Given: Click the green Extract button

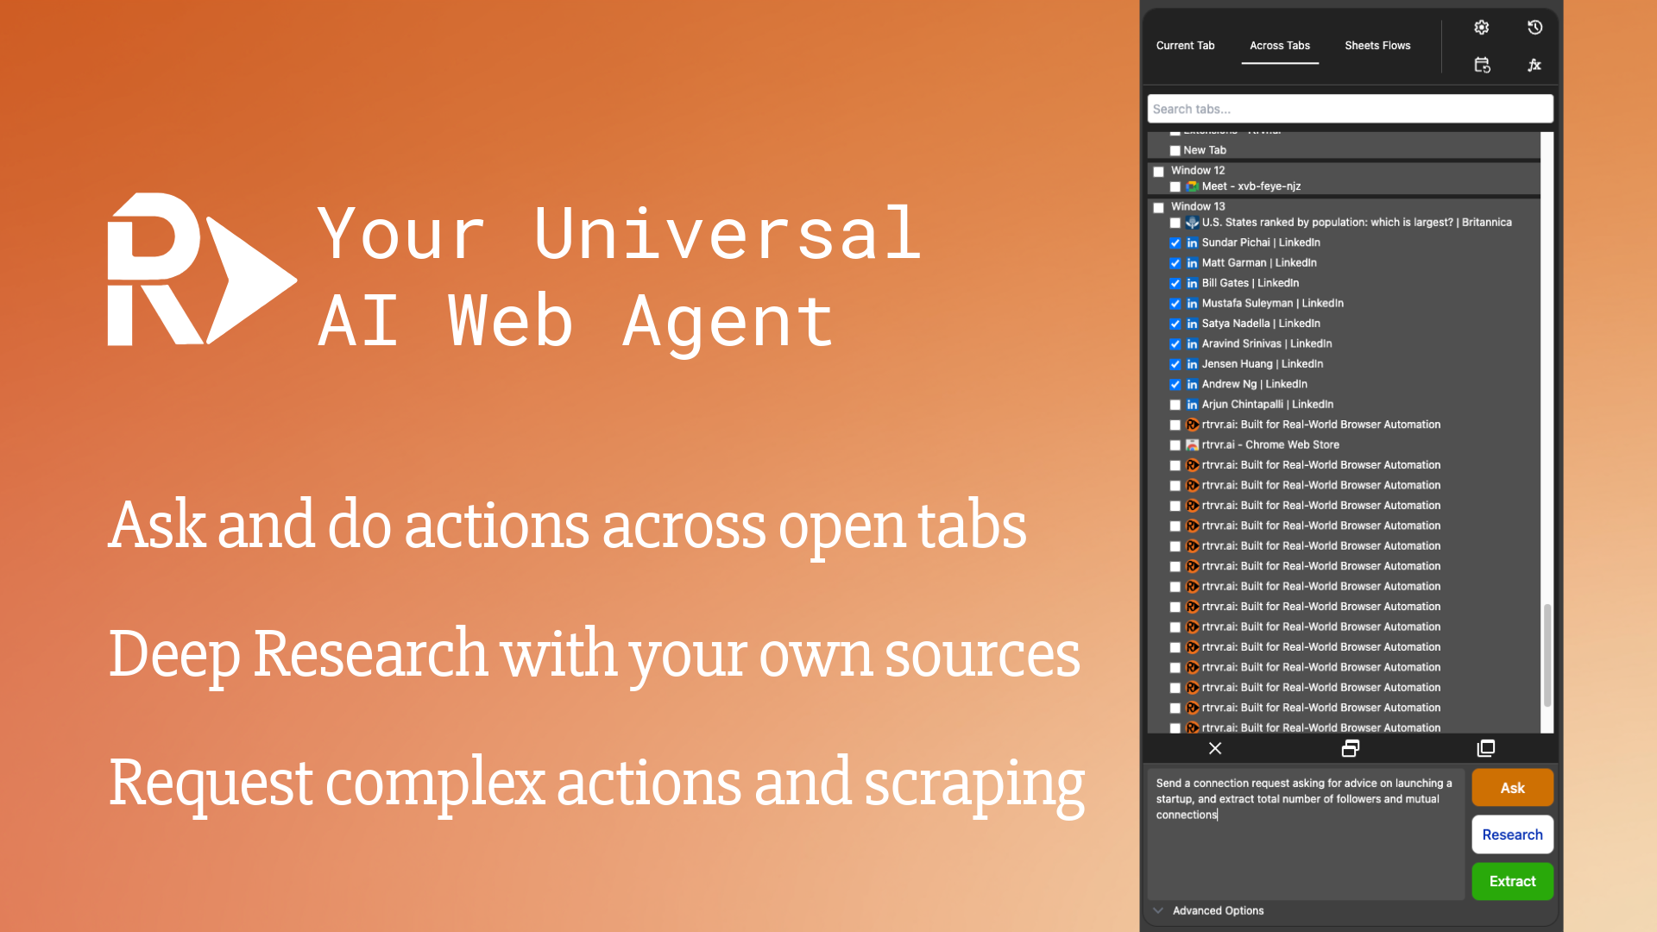Looking at the screenshot, I should point(1511,881).
